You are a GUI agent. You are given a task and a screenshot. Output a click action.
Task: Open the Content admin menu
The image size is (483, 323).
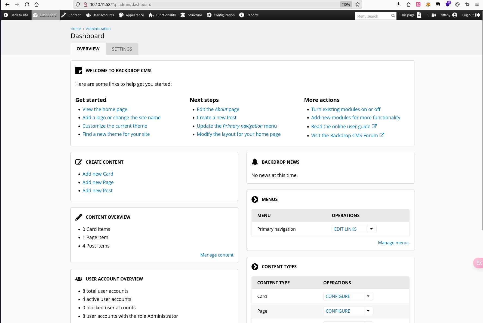(x=71, y=15)
